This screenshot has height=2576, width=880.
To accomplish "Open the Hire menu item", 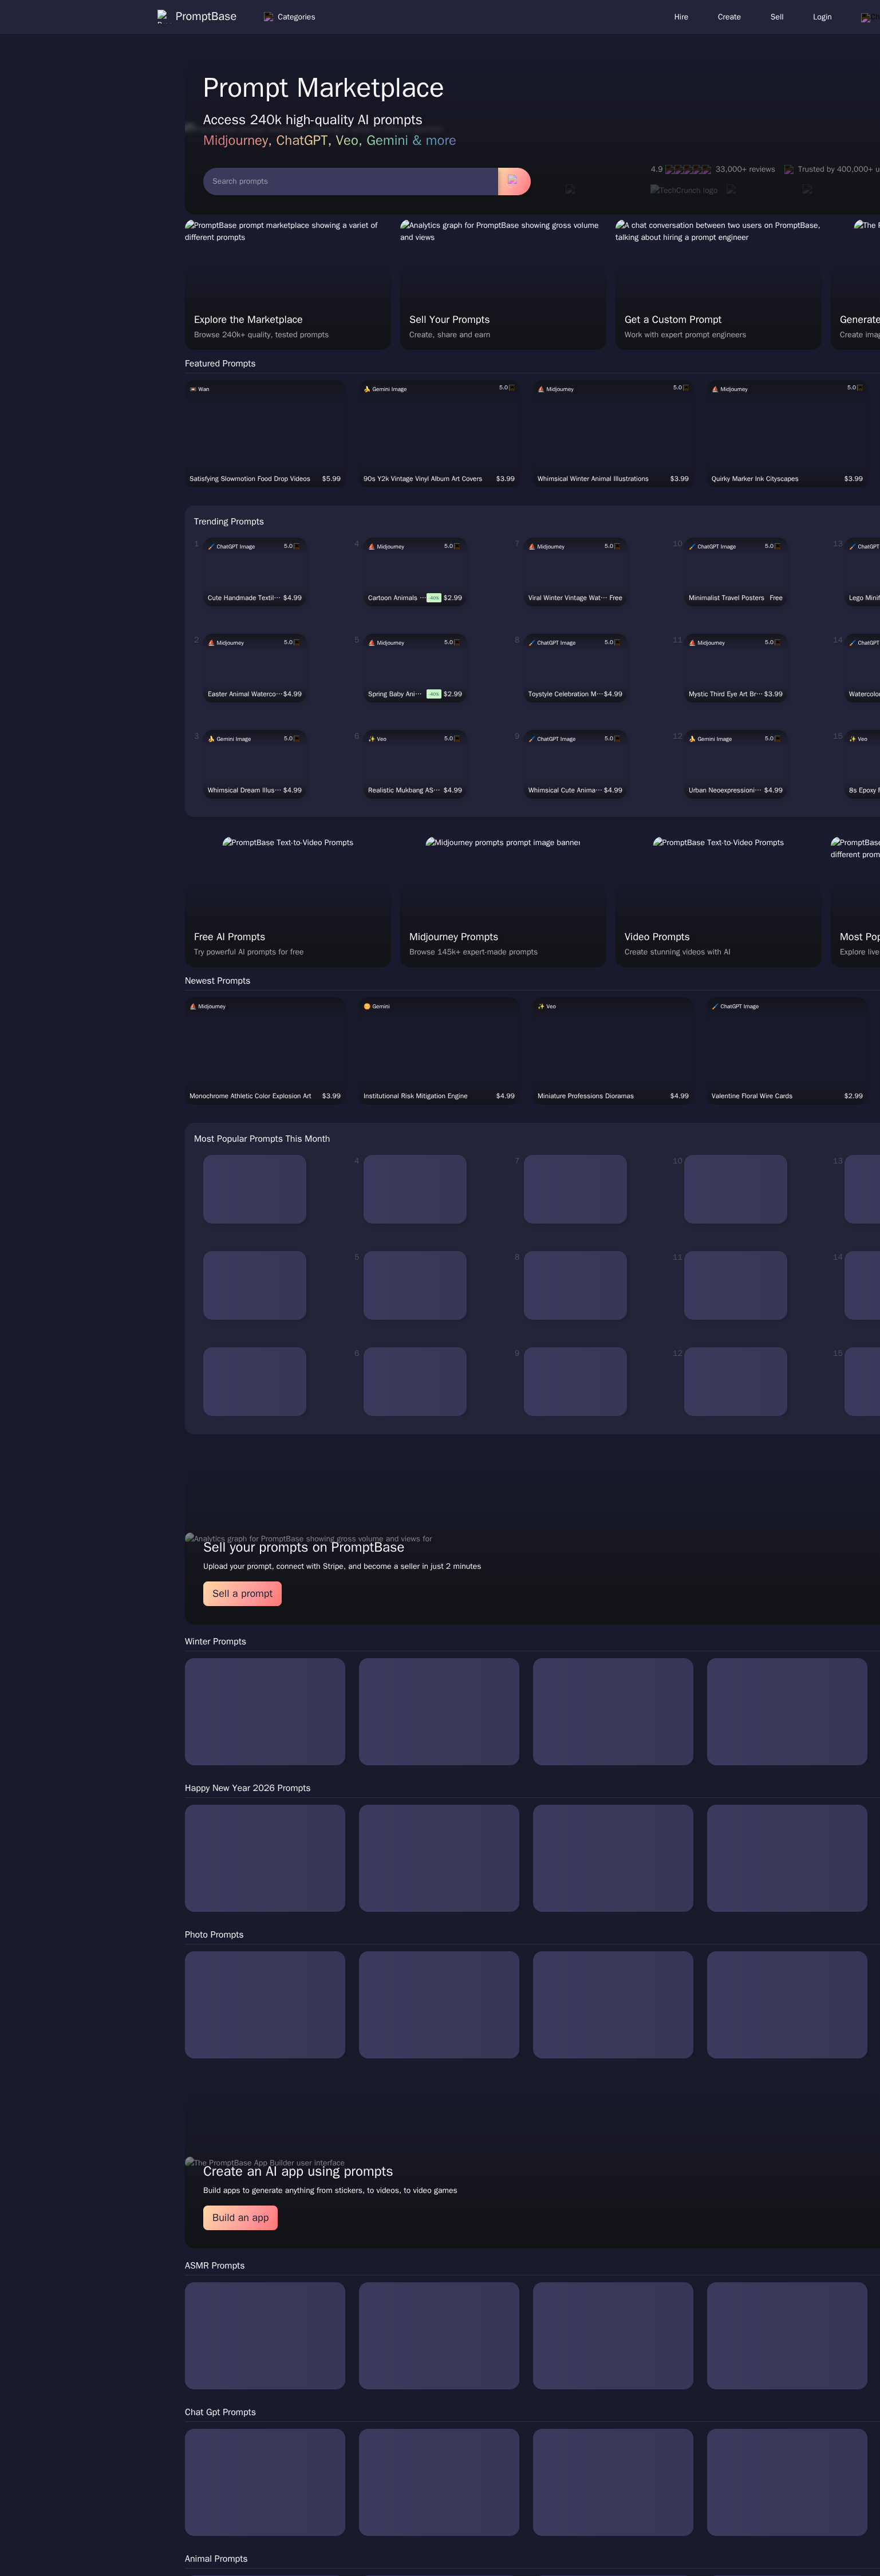I will point(681,17).
